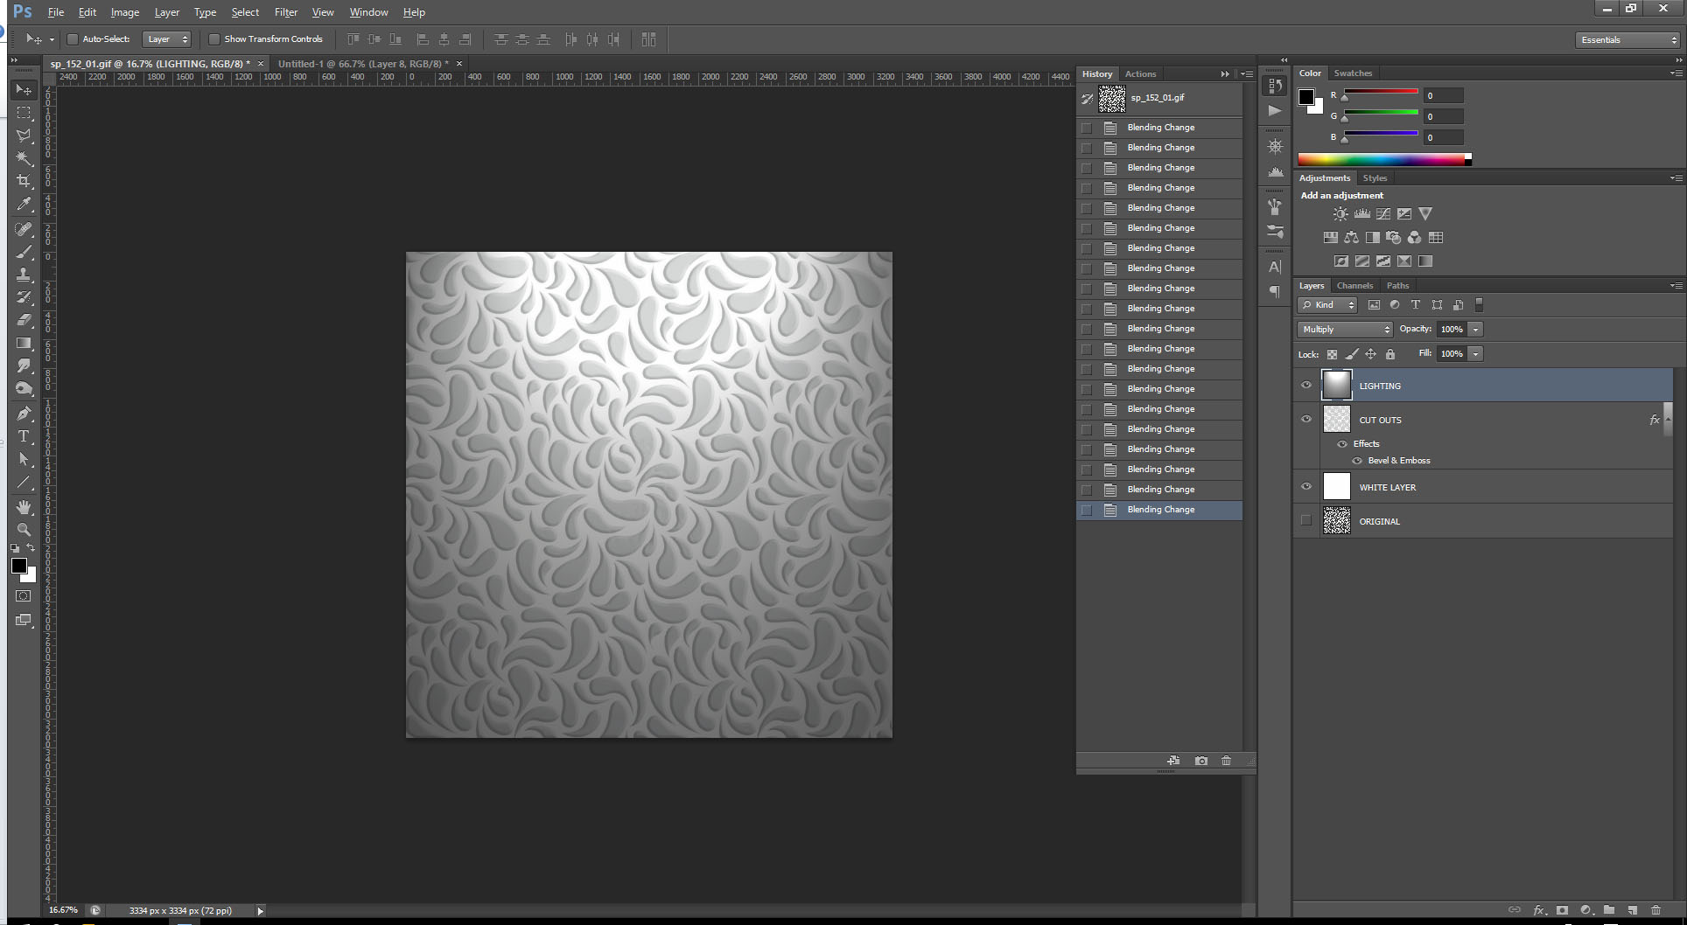Select the History Brush tool
The image size is (1687, 925).
24,297
